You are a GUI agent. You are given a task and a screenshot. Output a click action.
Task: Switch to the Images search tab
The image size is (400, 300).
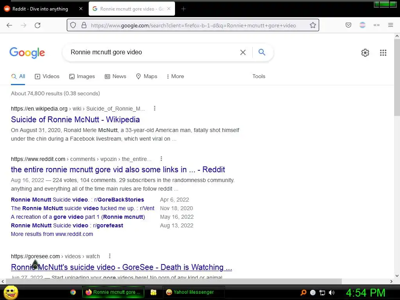pyautogui.click(x=82, y=76)
